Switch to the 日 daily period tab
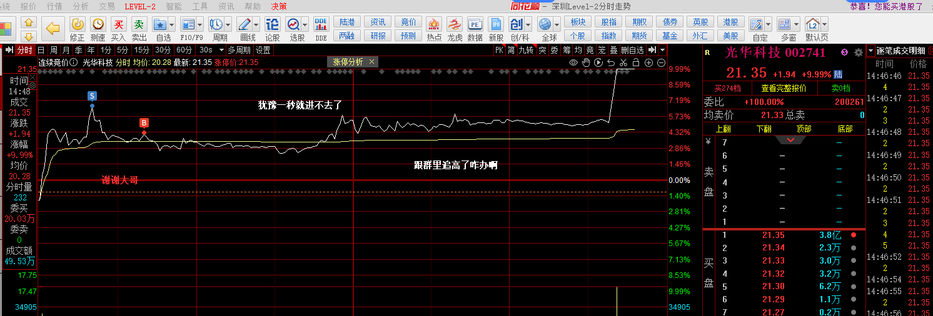 (x=41, y=50)
